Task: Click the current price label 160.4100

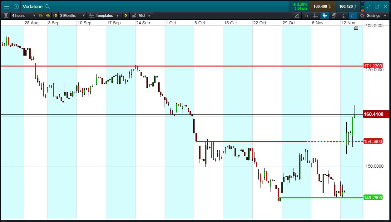Action: coord(376,114)
